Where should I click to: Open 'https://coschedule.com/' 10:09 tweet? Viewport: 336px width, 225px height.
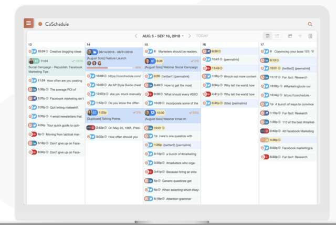point(114,76)
